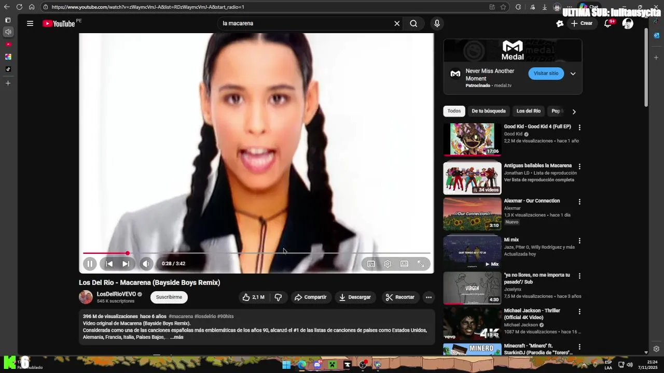This screenshot has height=373, width=664.
Task: Select De tu búsqueda filter chip
Action: (x=488, y=111)
